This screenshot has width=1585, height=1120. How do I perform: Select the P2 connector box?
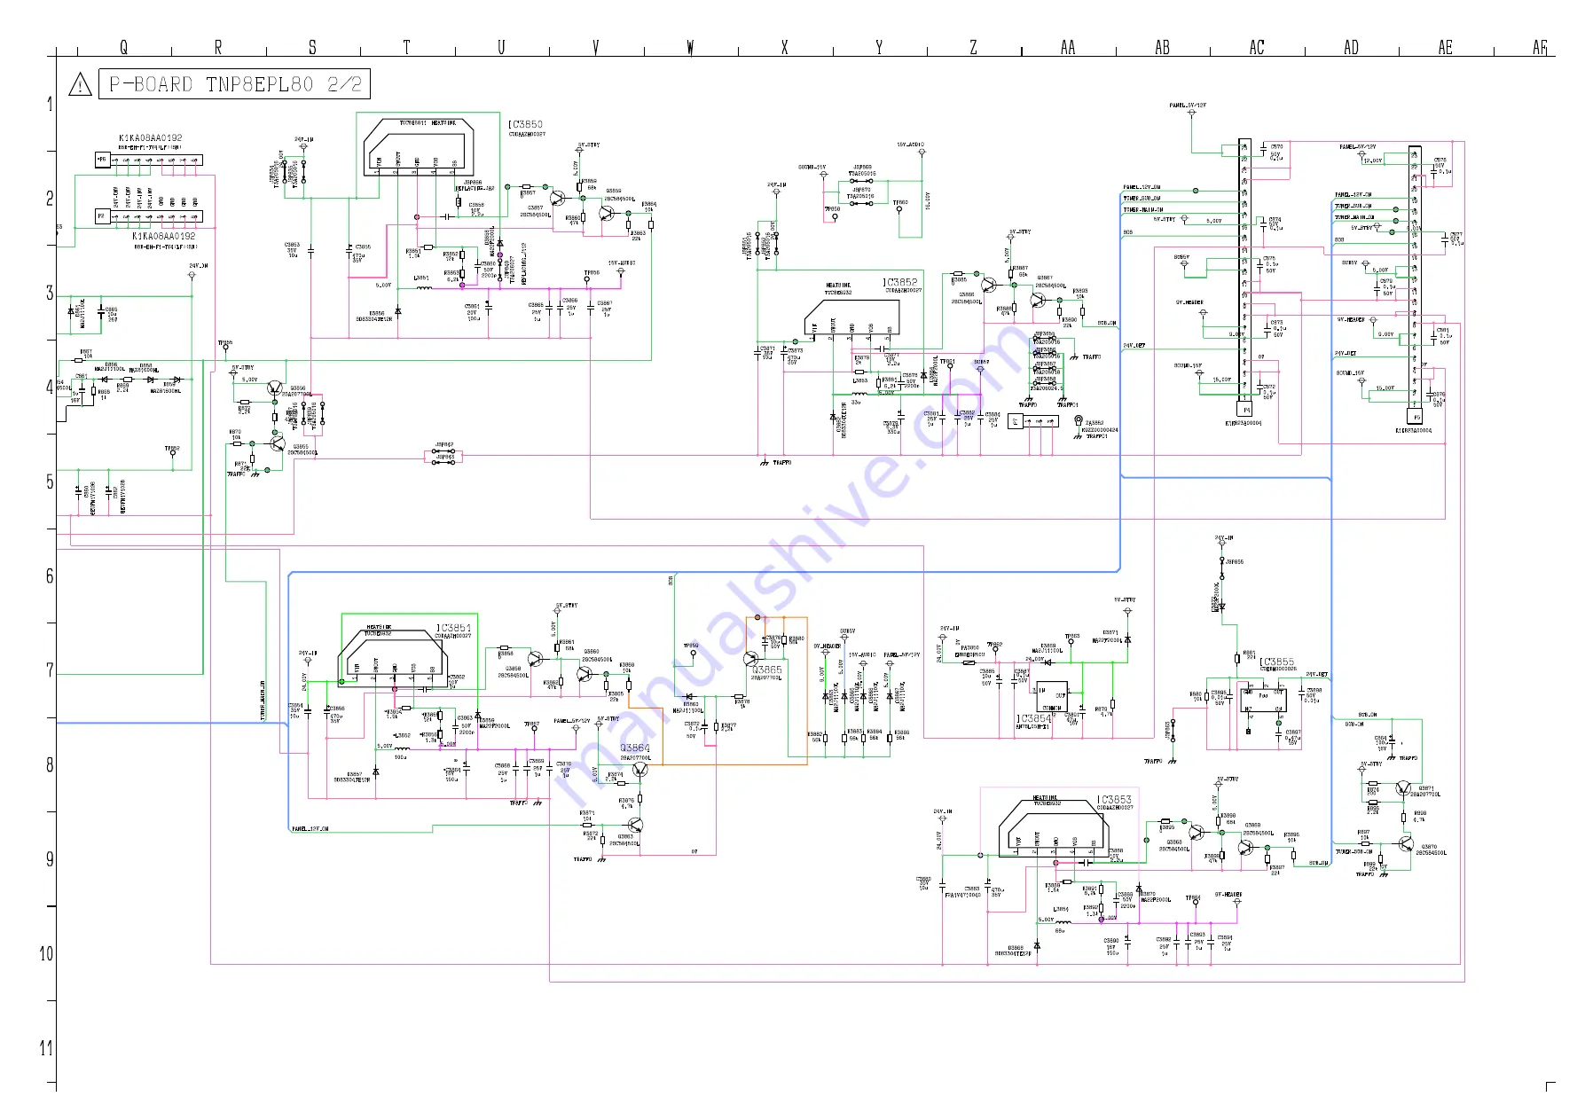pos(149,216)
